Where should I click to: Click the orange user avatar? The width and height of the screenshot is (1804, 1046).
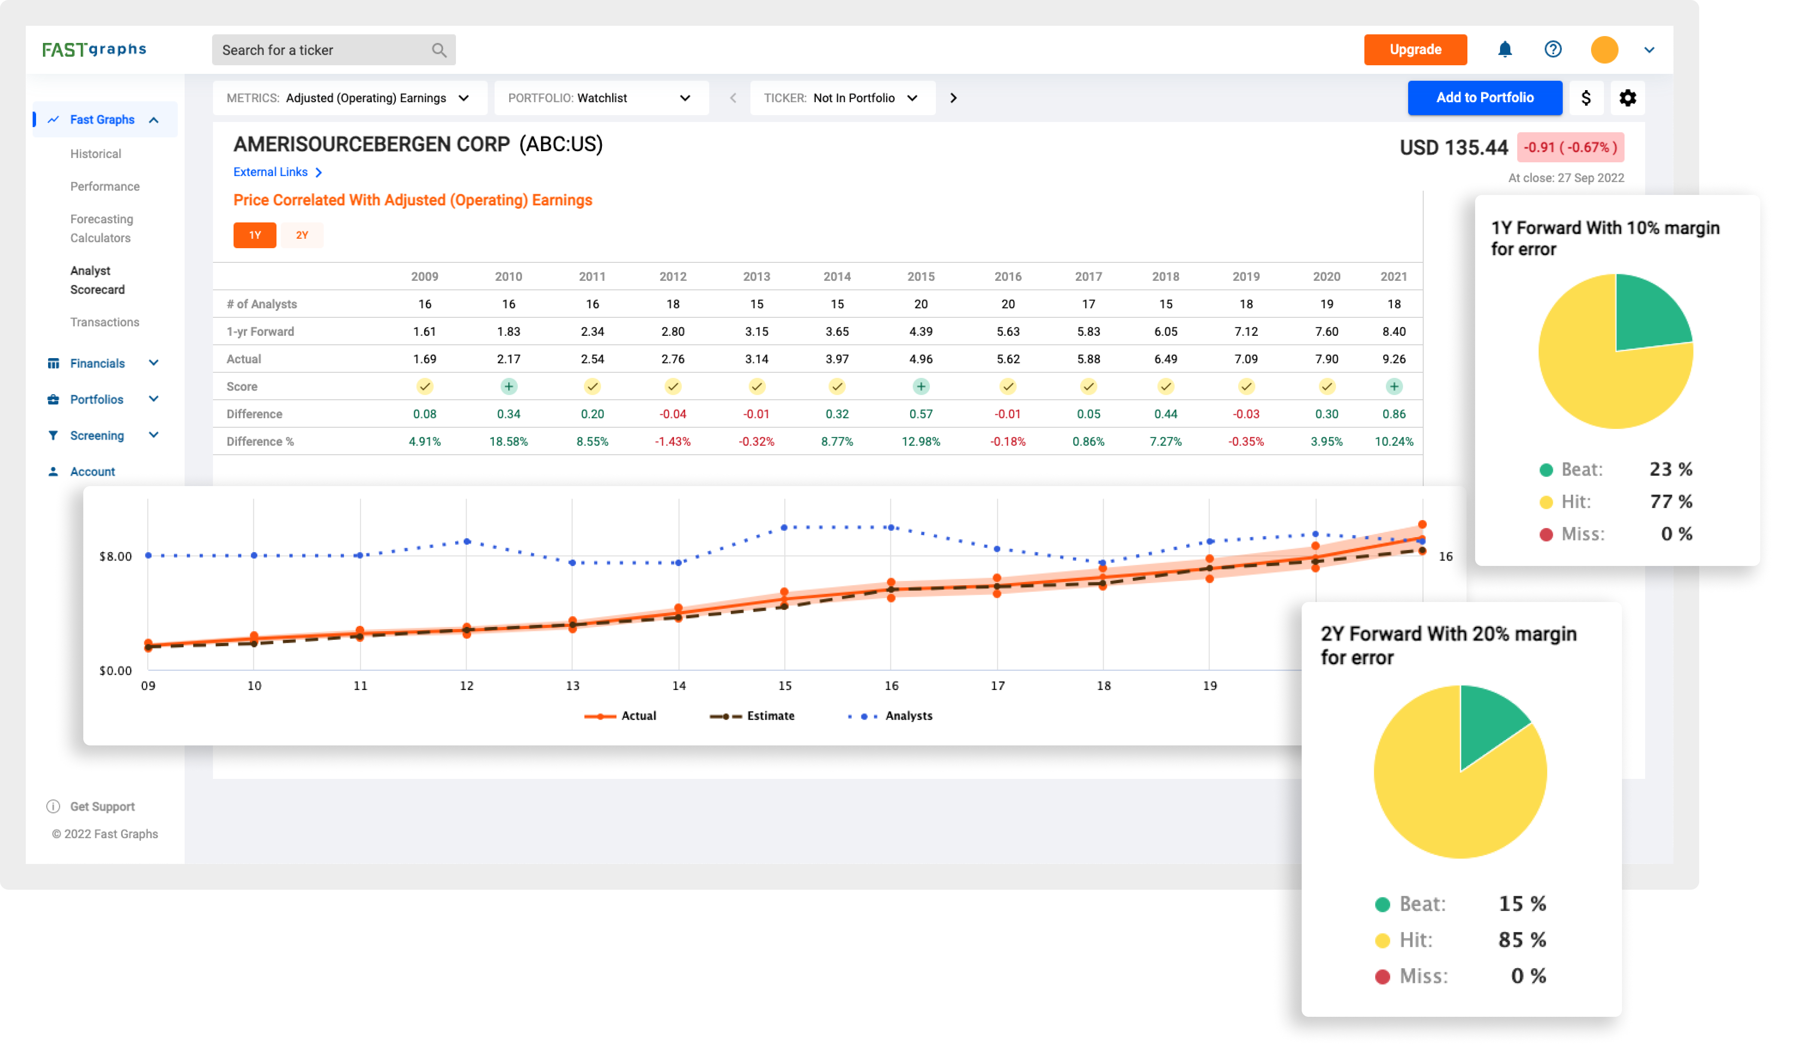point(1604,49)
